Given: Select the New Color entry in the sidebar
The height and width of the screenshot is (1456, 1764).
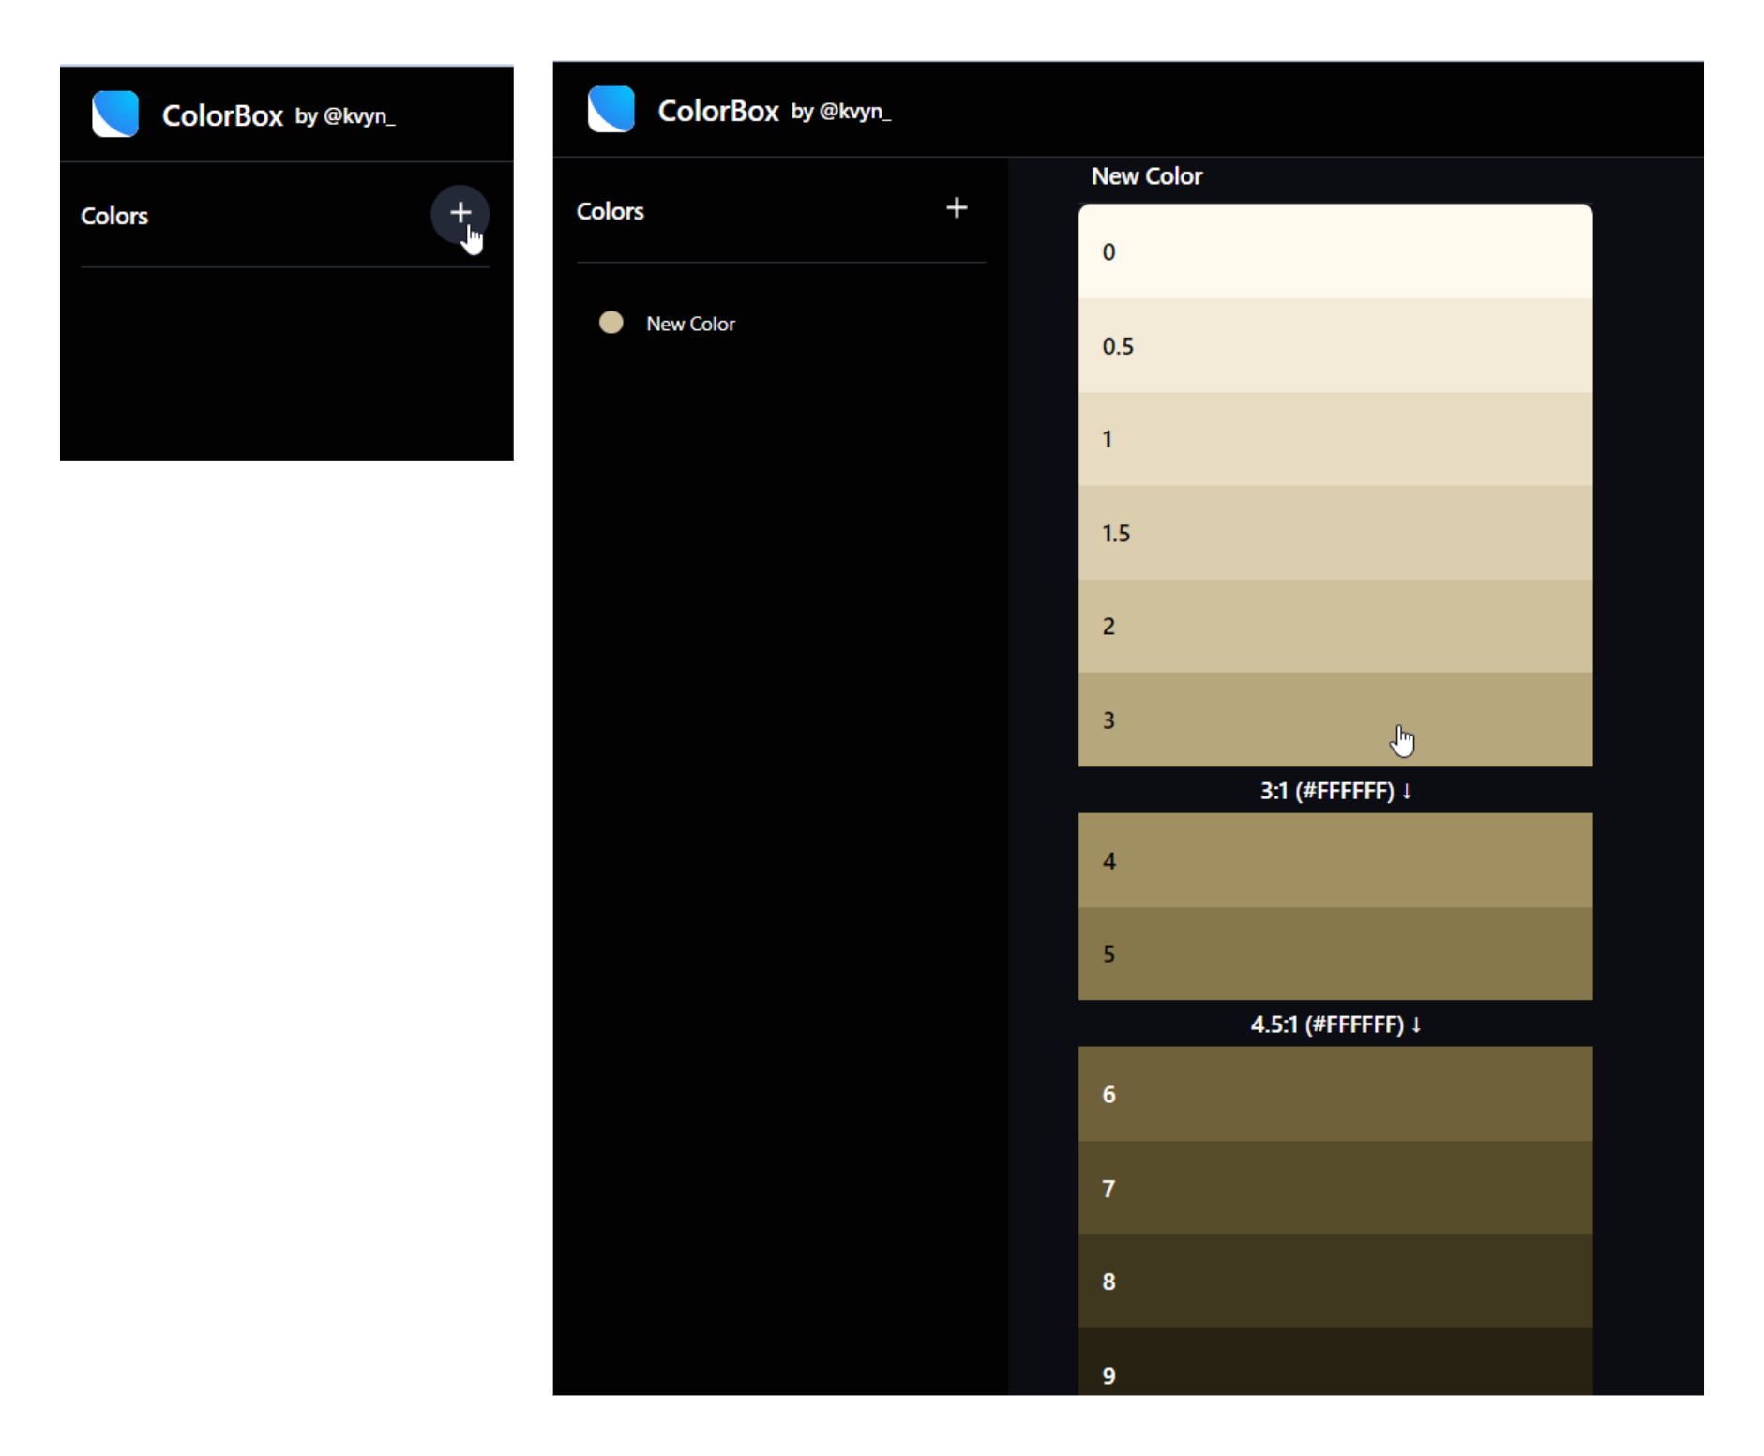Looking at the screenshot, I should pos(690,323).
